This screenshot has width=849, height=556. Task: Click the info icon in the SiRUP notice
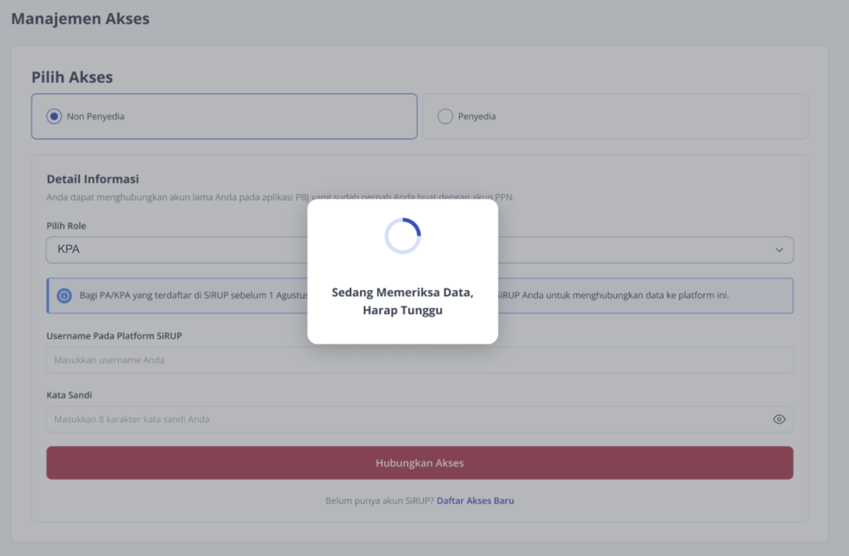(x=64, y=295)
